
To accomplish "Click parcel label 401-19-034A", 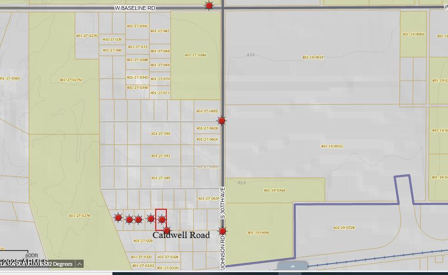I will click(274, 191).
